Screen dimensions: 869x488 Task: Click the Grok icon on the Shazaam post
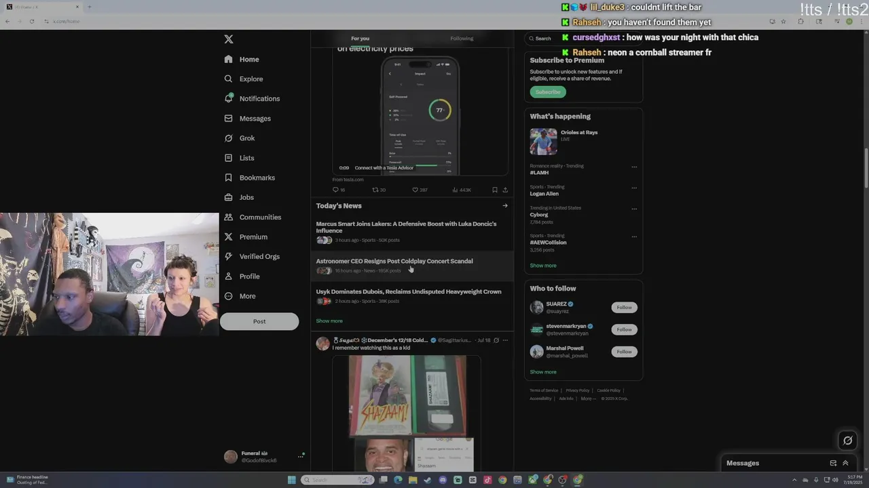(496, 340)
